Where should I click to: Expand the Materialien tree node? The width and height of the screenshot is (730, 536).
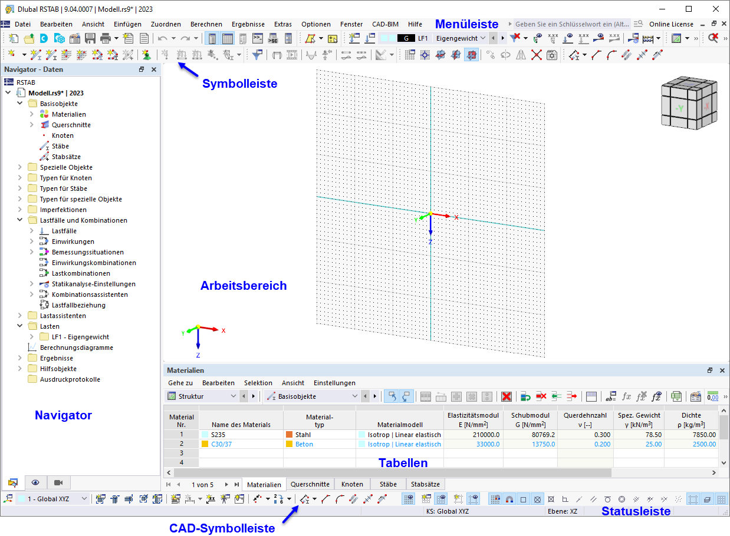coord(31,114)
